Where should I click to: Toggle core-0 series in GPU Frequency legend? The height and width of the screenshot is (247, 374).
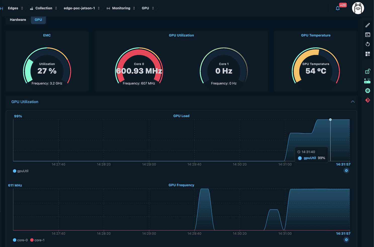pos(20,240)
